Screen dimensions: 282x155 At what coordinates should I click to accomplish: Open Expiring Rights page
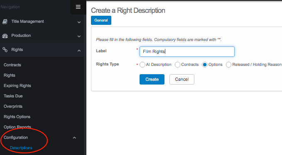[17, 86]
